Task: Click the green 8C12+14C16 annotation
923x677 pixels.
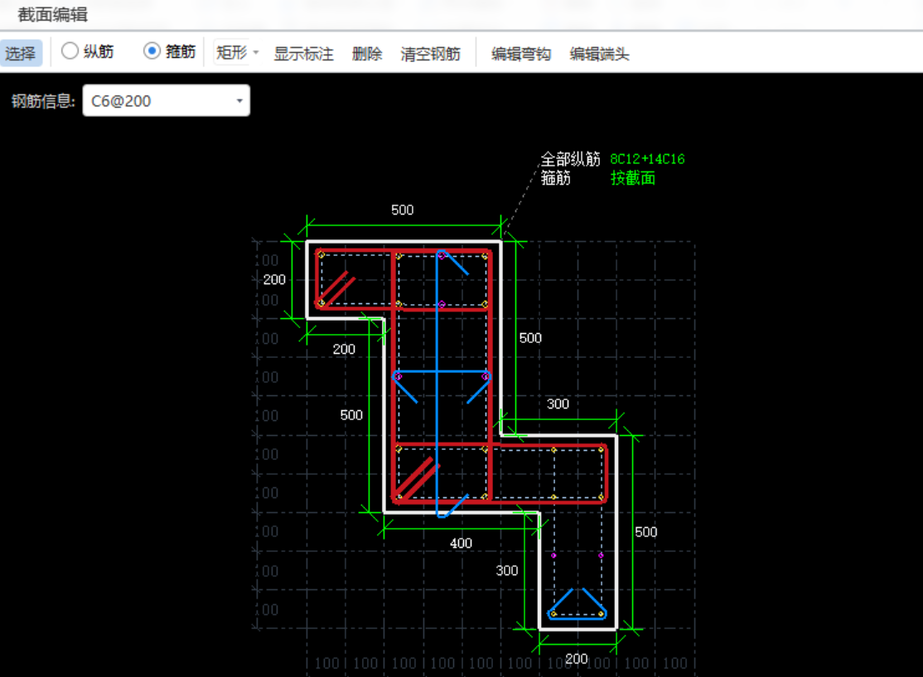Action: click(x=647, y=159)
